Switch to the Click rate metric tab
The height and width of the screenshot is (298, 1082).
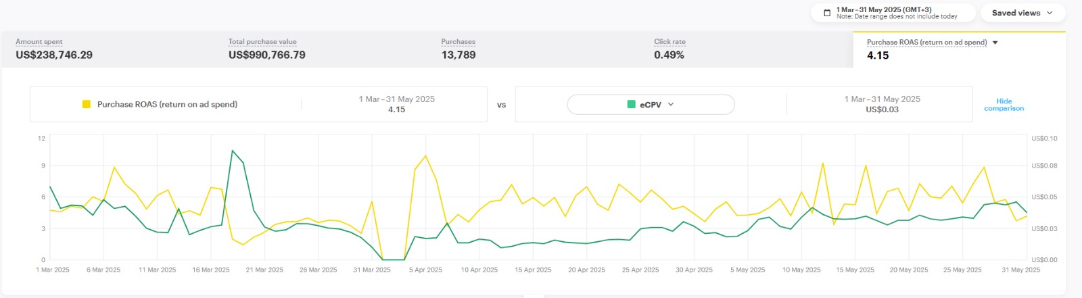point(669,49)
